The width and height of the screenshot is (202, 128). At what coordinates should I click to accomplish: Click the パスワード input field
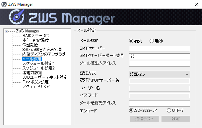[x=160, y=96]
